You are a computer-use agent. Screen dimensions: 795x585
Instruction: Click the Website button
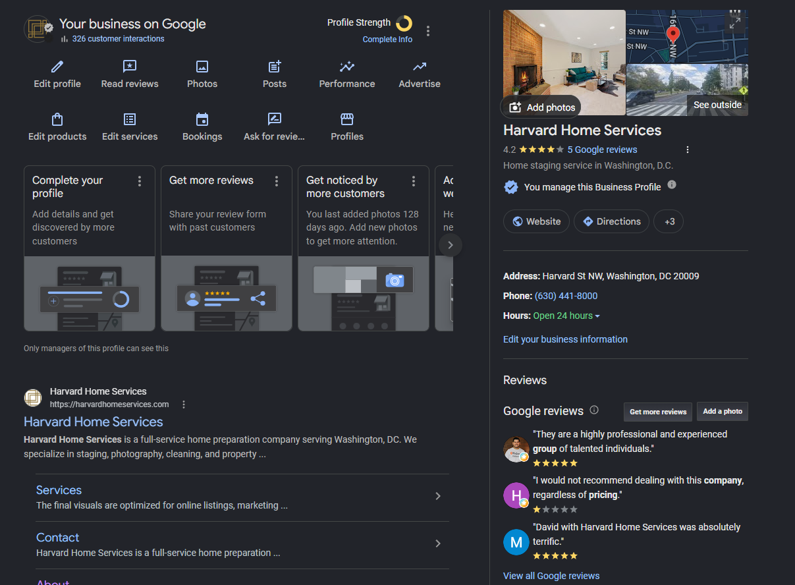point(537,221)
